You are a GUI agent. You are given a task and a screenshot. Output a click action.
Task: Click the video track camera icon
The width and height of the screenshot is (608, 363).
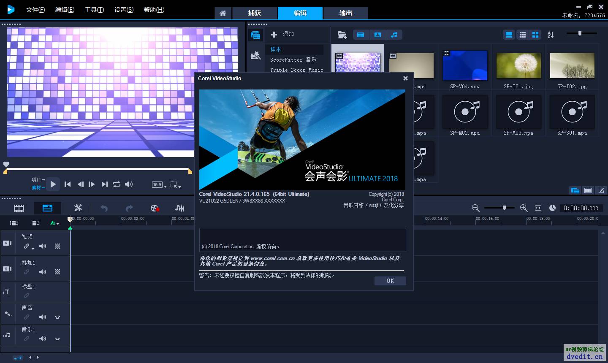pyautogui.click(x=7, y=243)
